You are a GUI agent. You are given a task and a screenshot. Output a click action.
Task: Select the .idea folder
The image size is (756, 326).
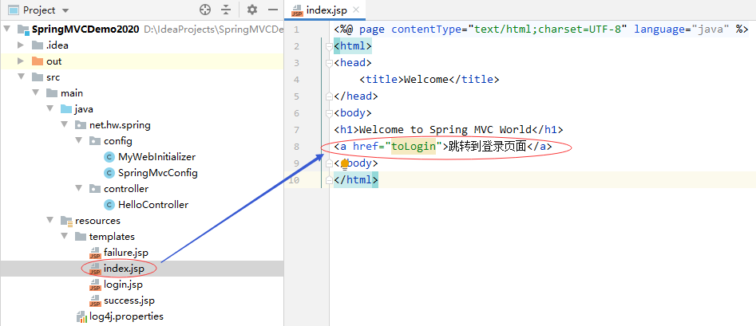[x=57, y=45]
